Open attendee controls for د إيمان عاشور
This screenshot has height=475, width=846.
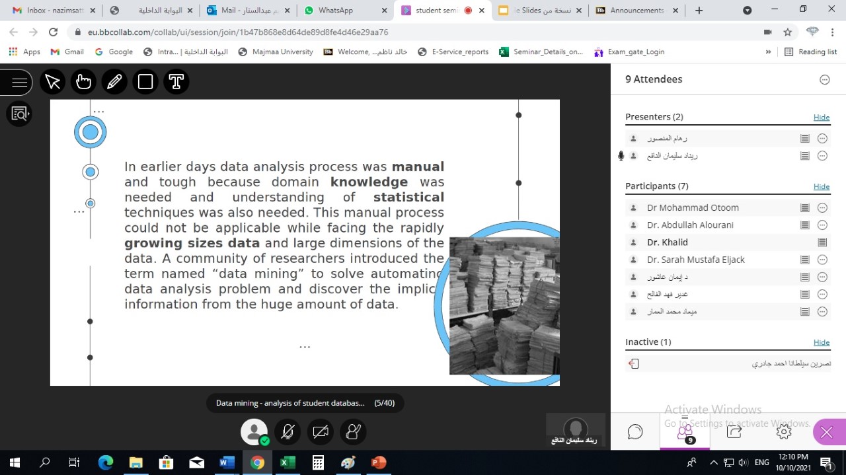click(822, 277)
